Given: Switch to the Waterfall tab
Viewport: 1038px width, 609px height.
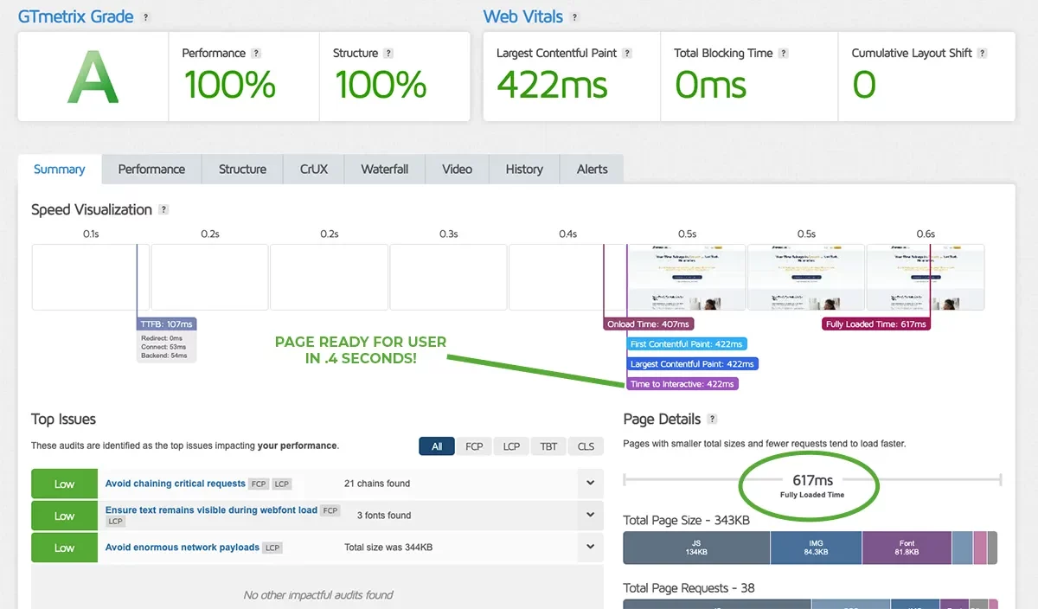Looking at the screenshot, I should [385, 170].
